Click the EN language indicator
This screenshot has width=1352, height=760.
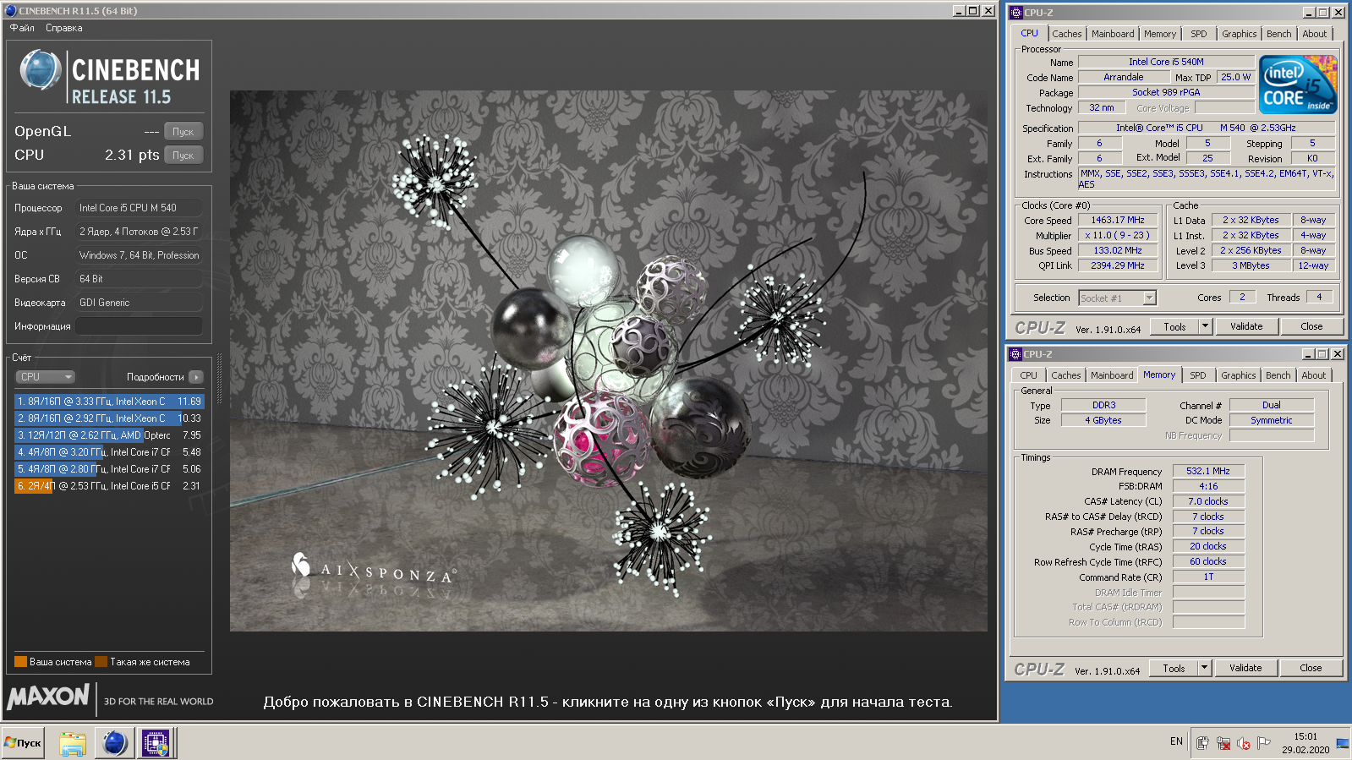1176,741
